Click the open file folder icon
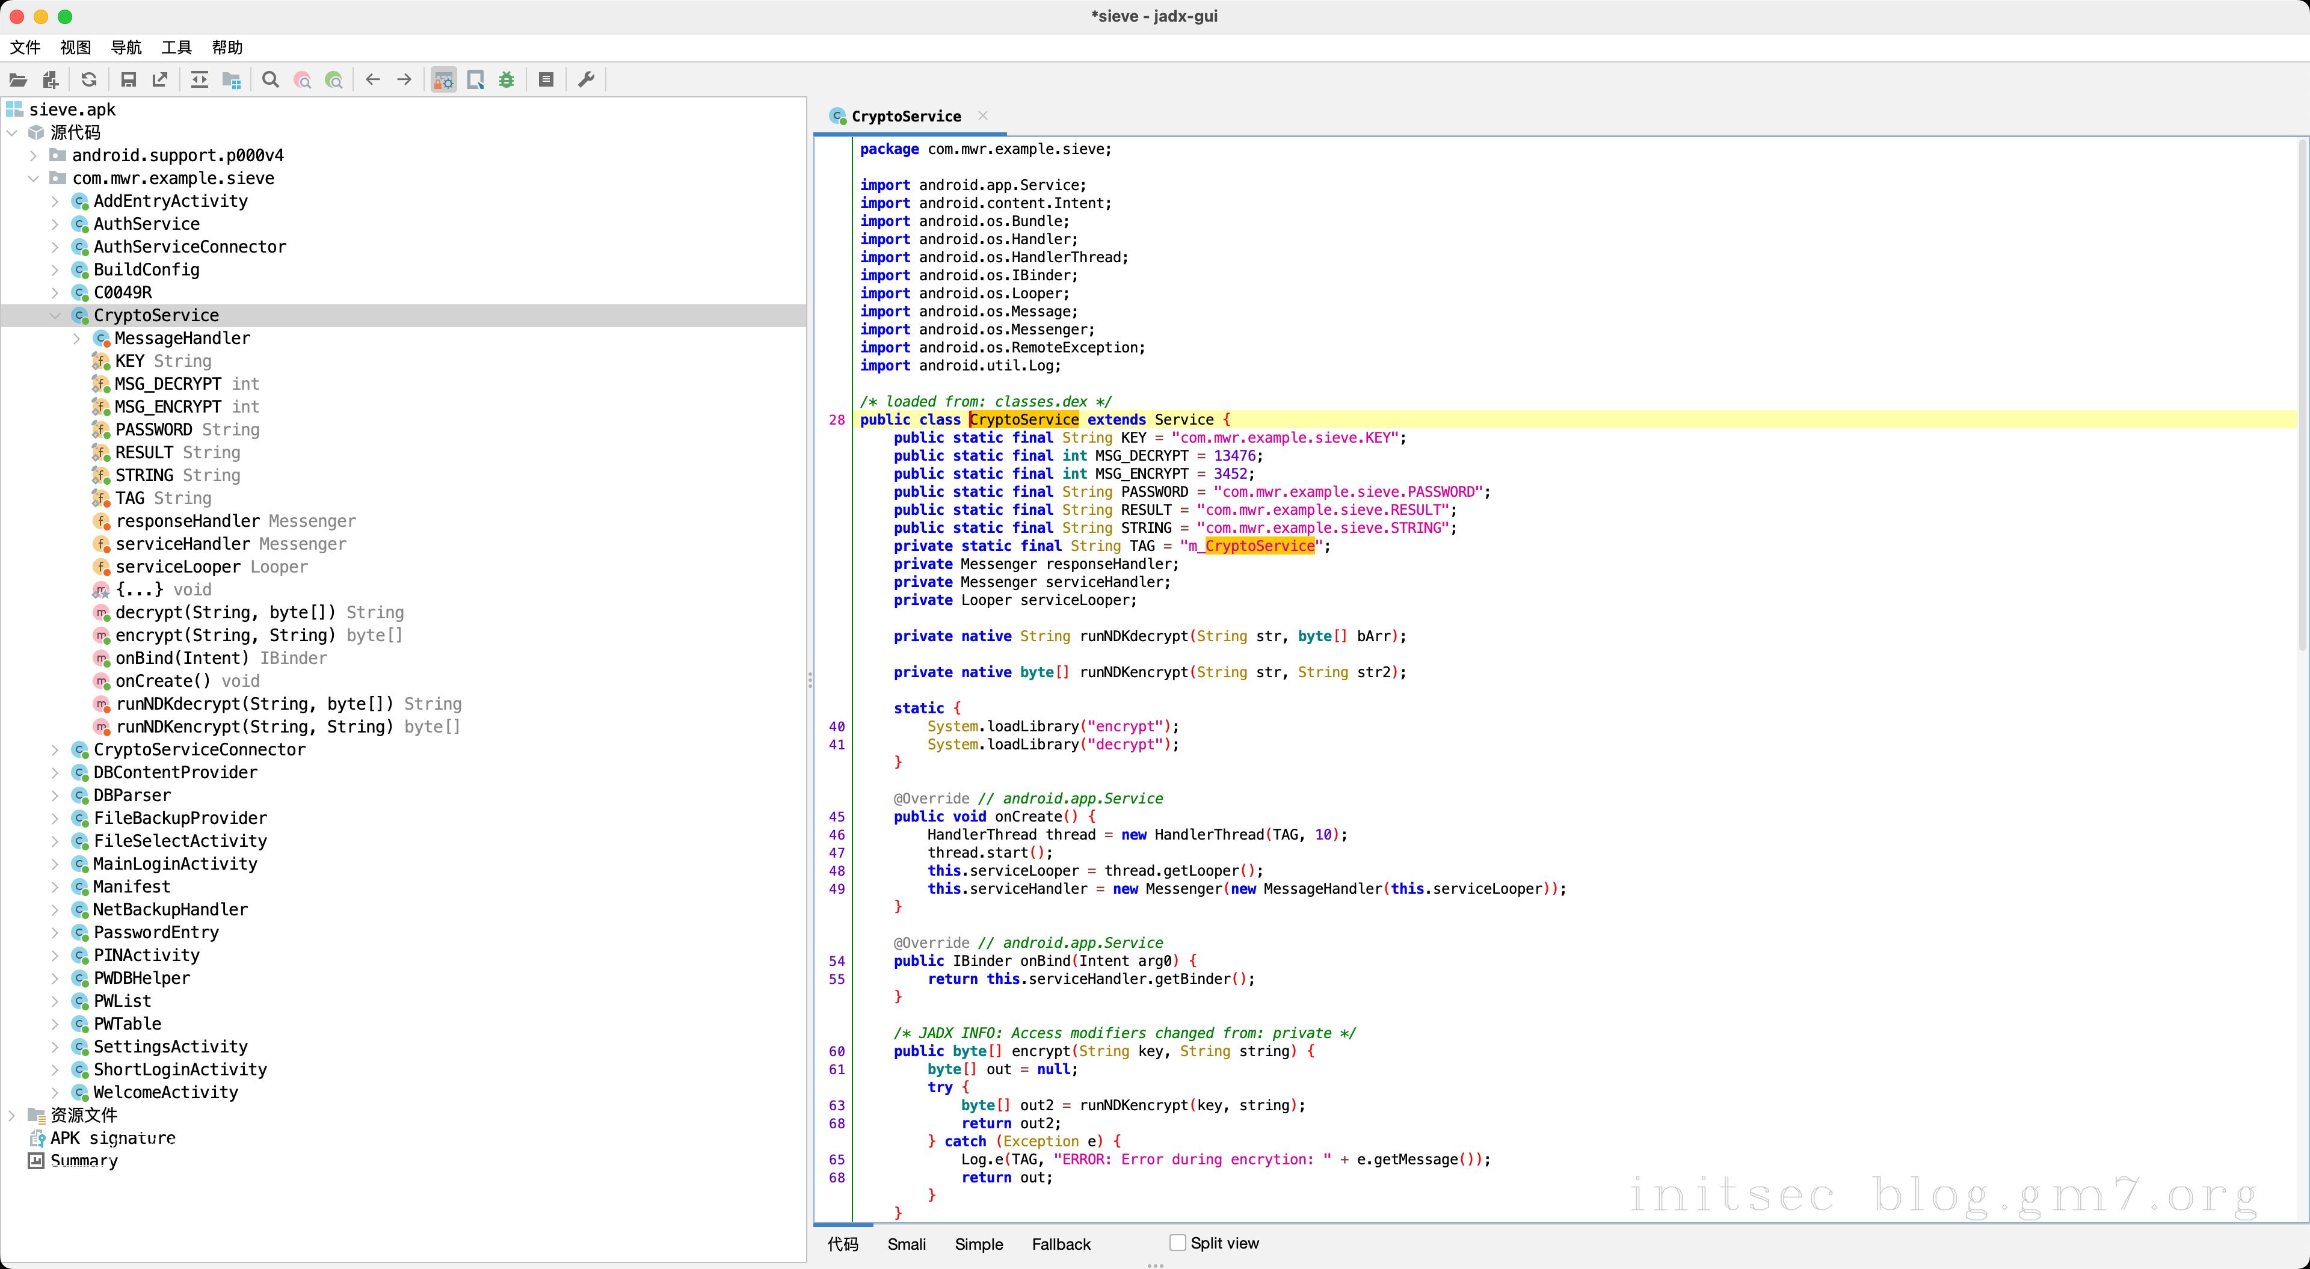 [18, 80]
